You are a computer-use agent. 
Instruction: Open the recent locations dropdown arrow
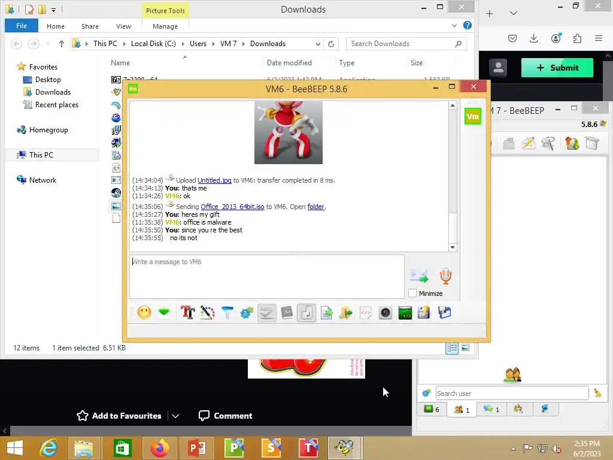pos(48,44)
